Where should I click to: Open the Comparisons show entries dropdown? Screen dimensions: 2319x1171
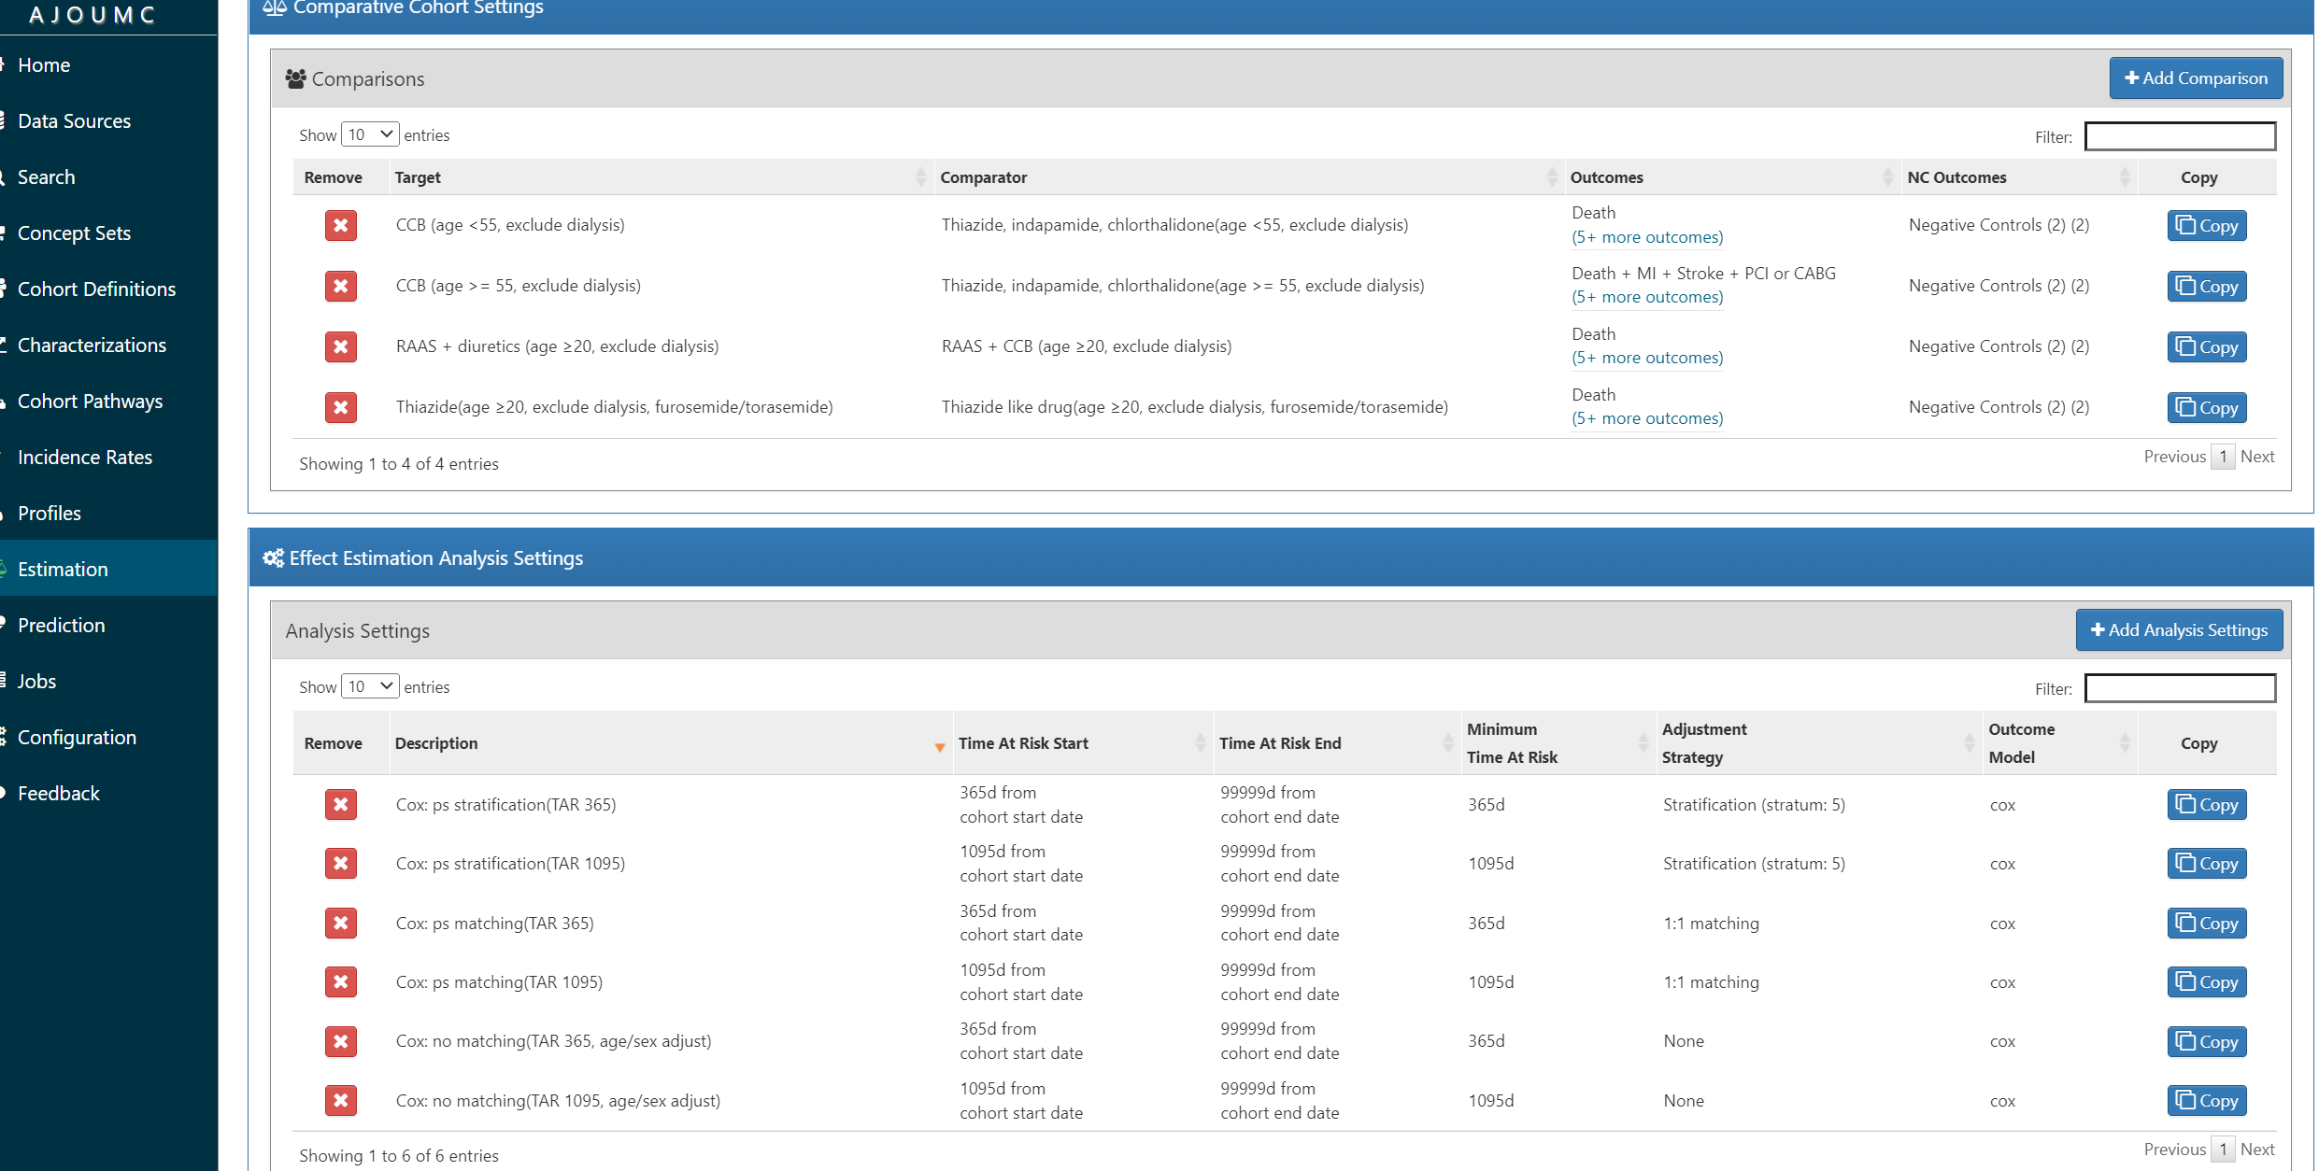(370, 134)
